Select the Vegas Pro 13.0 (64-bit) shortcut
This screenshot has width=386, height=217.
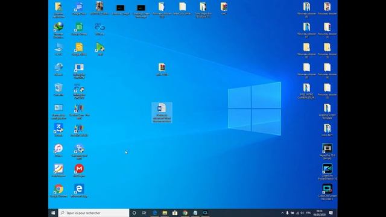(x=327, y=152)
